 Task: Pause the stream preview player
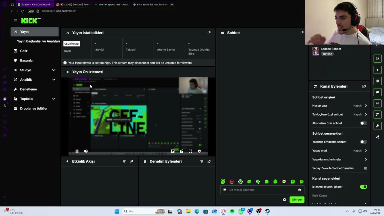tap(77, 151)
